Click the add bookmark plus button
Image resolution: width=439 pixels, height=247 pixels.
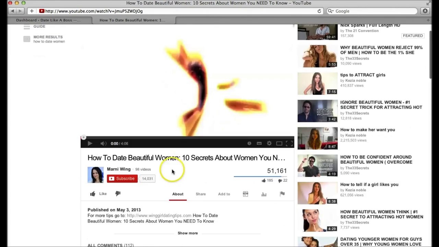[x=32, y=11]
